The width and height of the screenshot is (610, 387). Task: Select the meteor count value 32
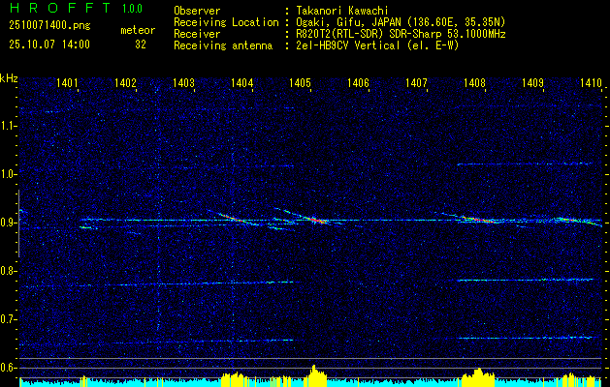point(141,45)
